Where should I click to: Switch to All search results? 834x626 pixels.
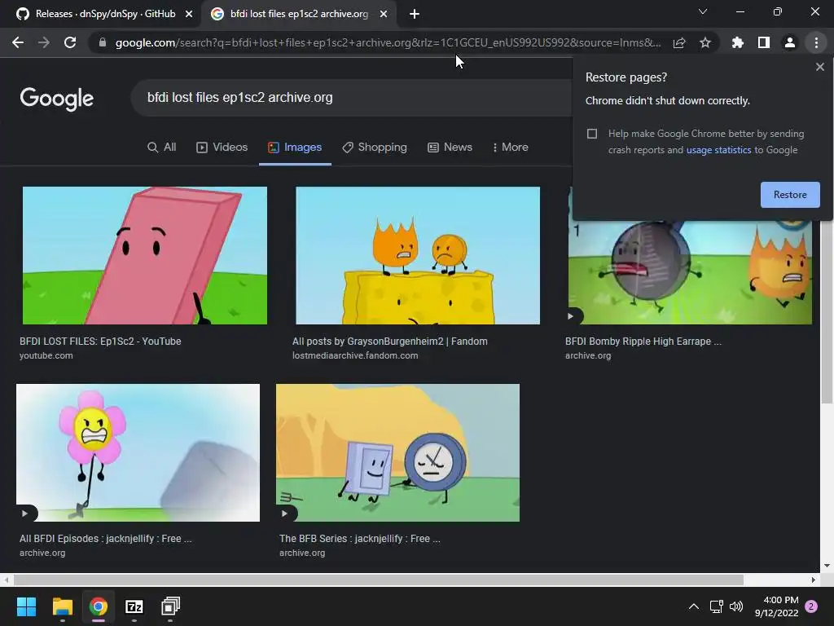pyautogui.click(x=162, y=147)
